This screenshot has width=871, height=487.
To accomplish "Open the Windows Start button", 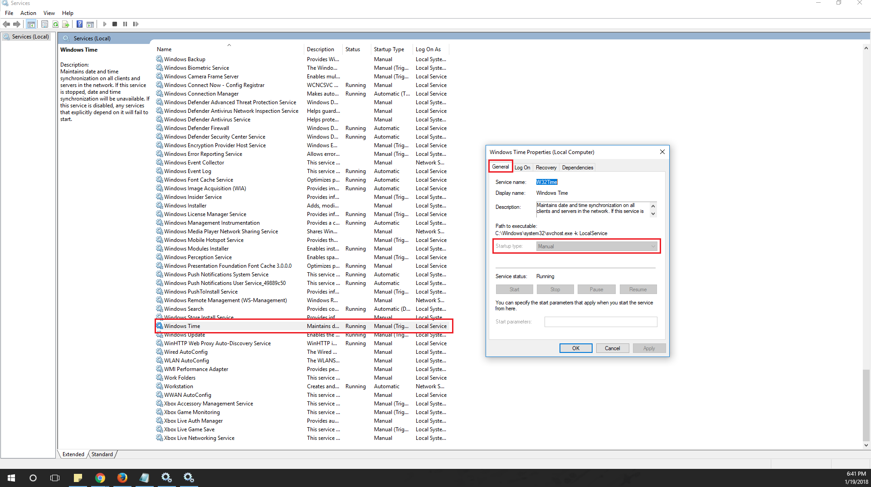I will pos(11,478).
